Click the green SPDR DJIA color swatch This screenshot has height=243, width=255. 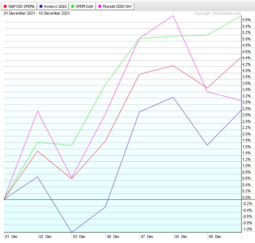73,7
